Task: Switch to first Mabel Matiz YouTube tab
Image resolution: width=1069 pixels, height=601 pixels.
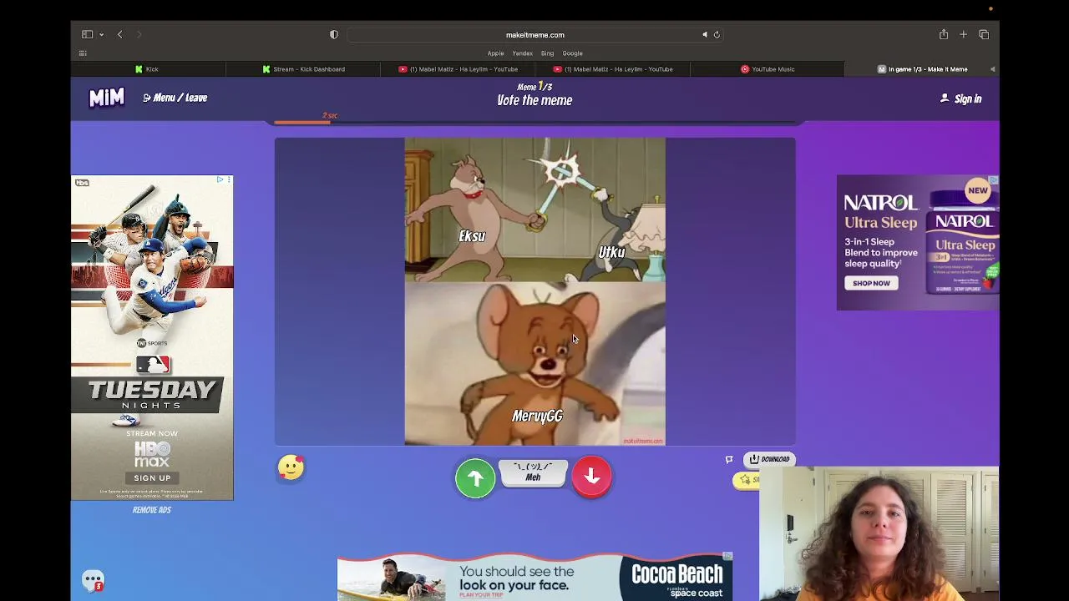Action: coord(458,69)
